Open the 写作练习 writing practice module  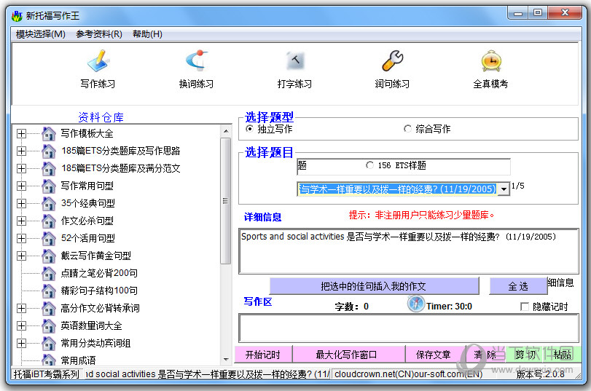(x=98, y=69)
